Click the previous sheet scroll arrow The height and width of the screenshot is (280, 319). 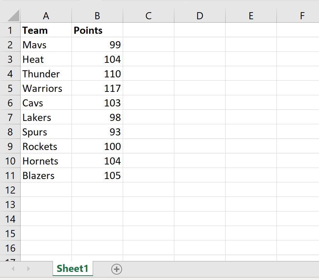click(x=13, y=269)
